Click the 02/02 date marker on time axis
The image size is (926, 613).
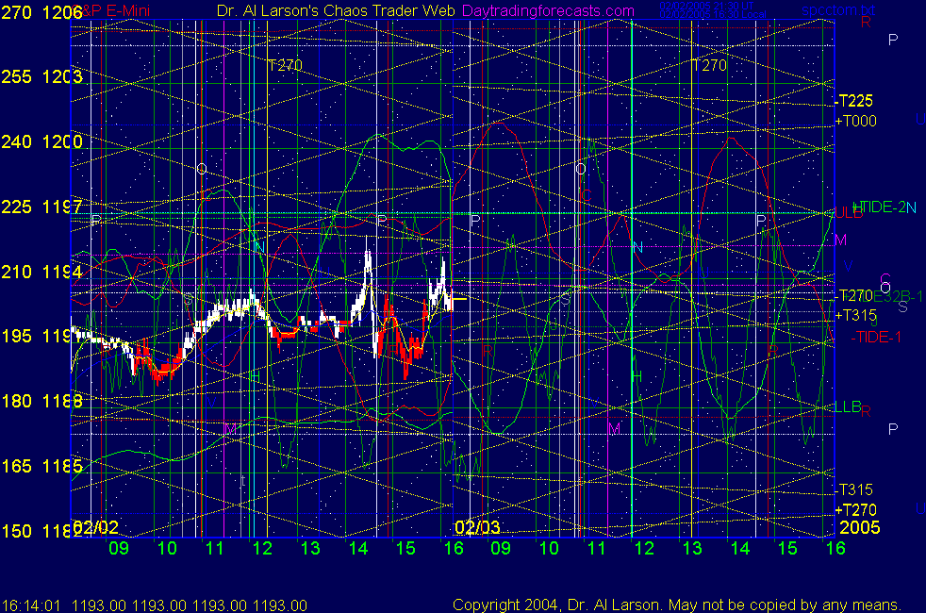click(x=96, y=527)
